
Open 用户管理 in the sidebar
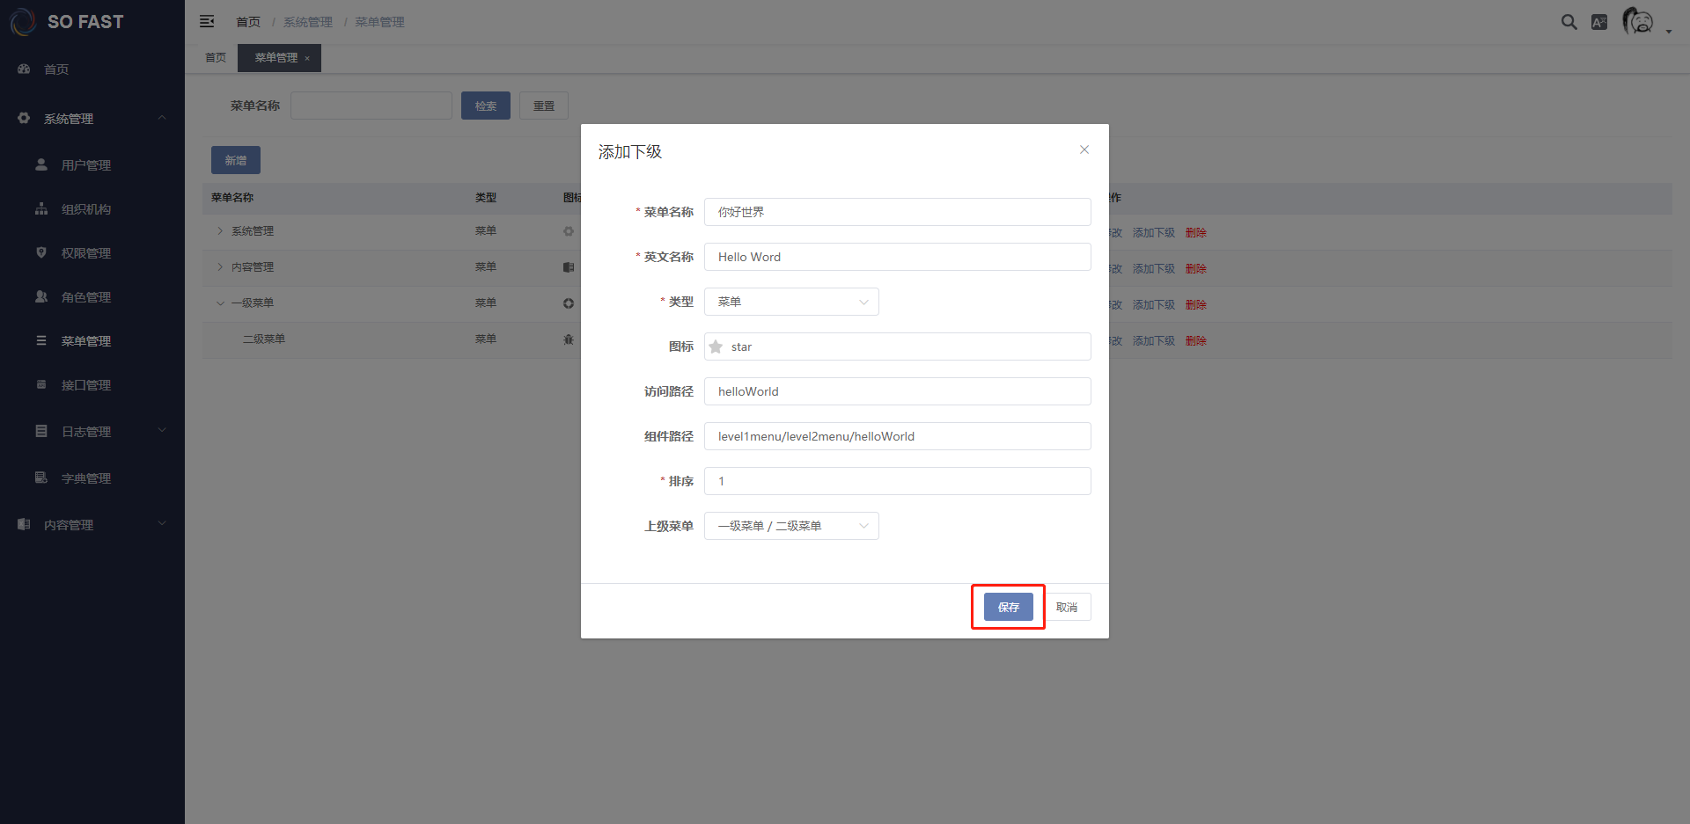point(85,165)
